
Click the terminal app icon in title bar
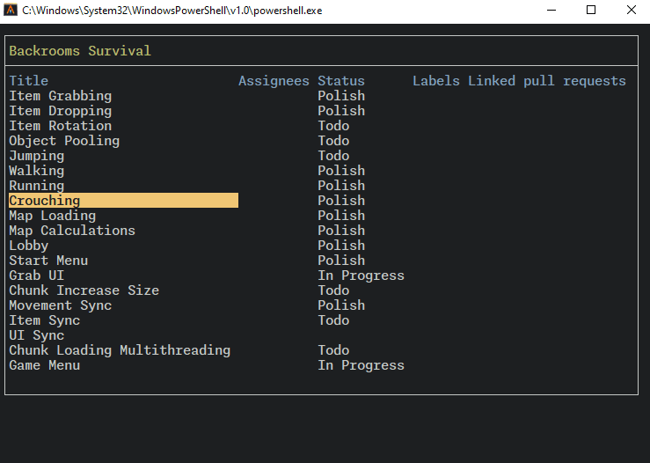[11, 10]
